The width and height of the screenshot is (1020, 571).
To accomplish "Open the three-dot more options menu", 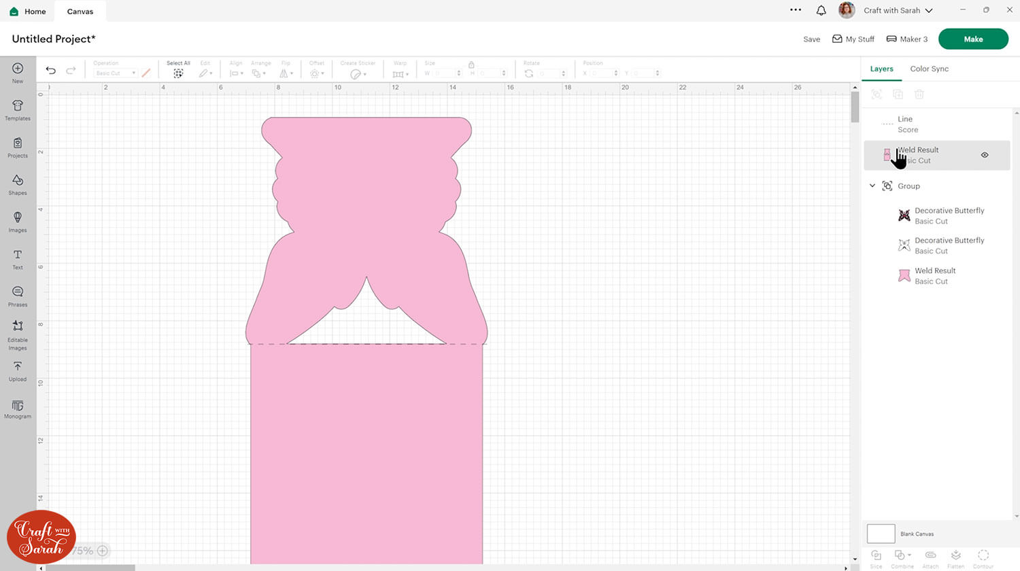I will pos(796,10).
